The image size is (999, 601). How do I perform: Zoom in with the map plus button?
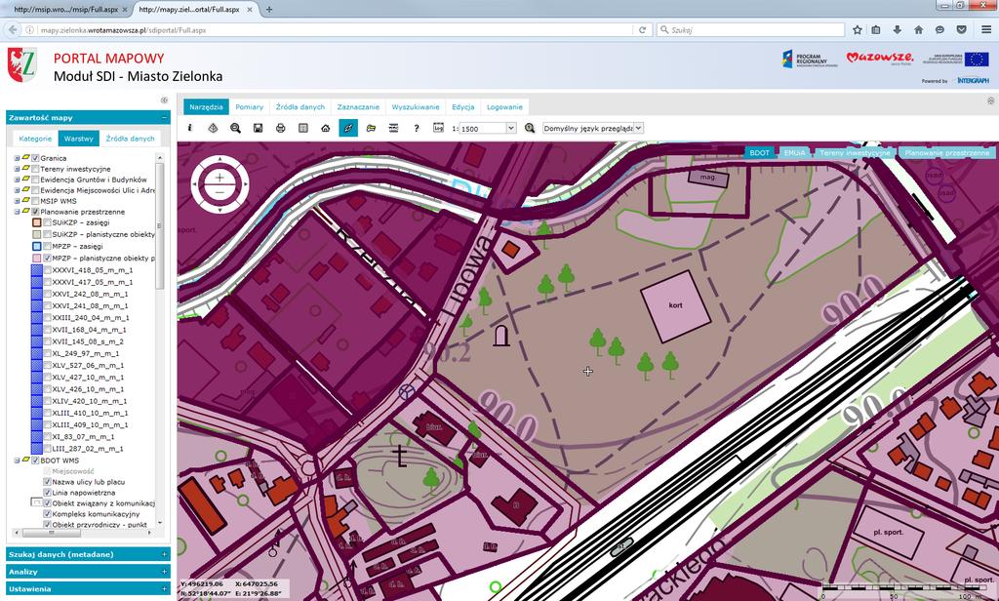coord(220,178)
